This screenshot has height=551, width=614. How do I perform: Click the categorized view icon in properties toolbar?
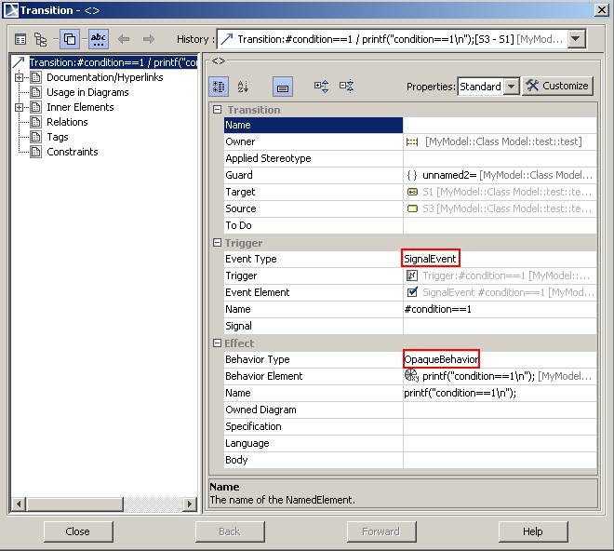pyautogui.click(x=219, y=87)
